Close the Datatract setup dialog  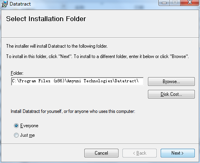(190, 2)
